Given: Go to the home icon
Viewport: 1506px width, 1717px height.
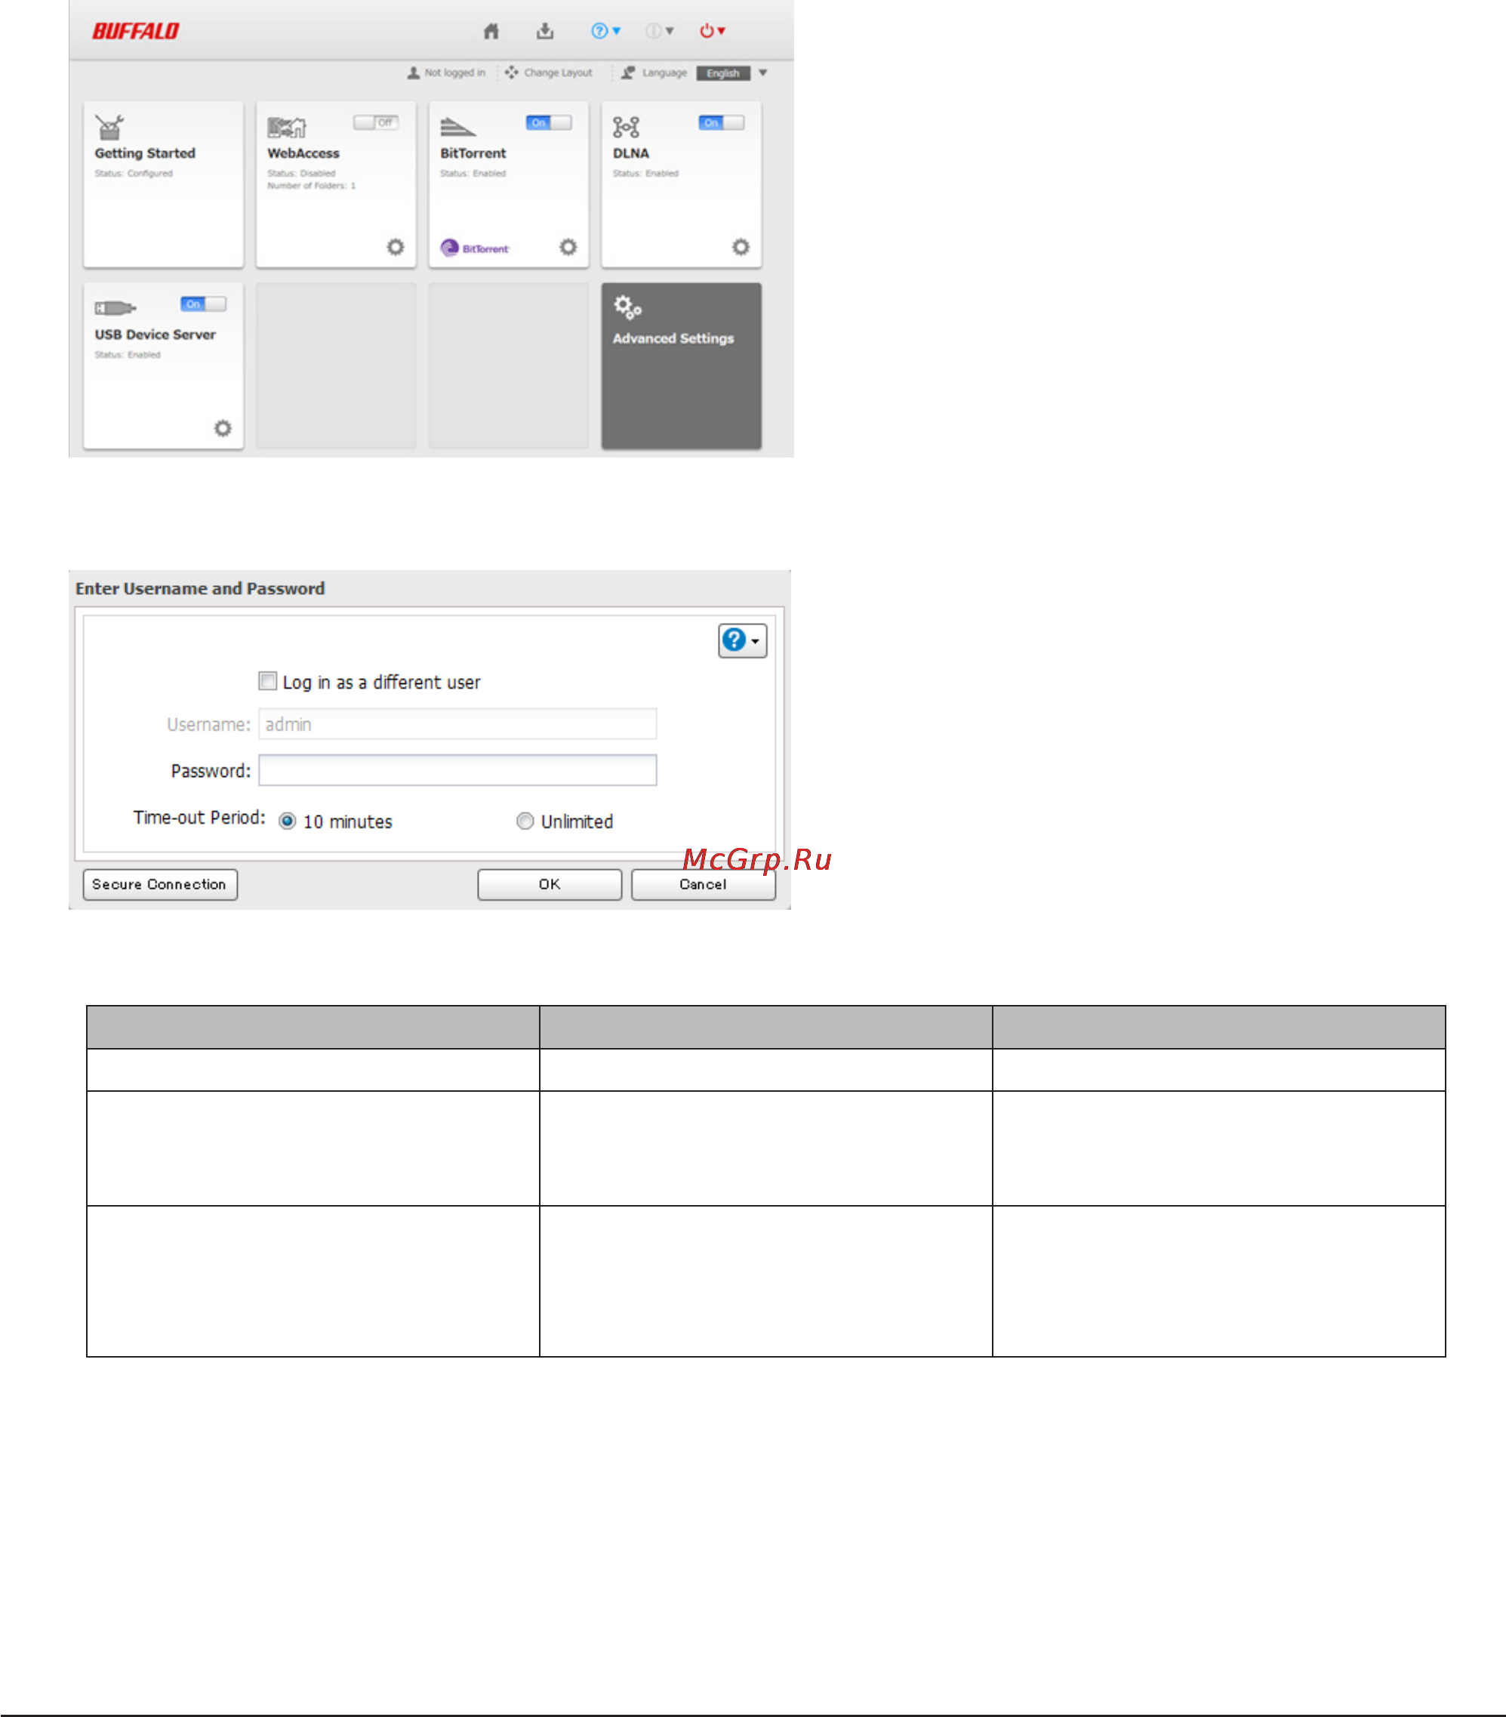Looking at the screenshot, I should [x=491, y=31].
